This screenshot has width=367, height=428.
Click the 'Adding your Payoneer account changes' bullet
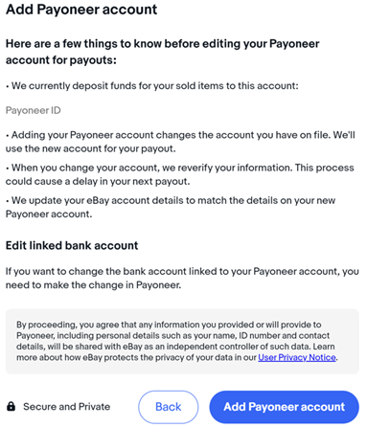180,142
